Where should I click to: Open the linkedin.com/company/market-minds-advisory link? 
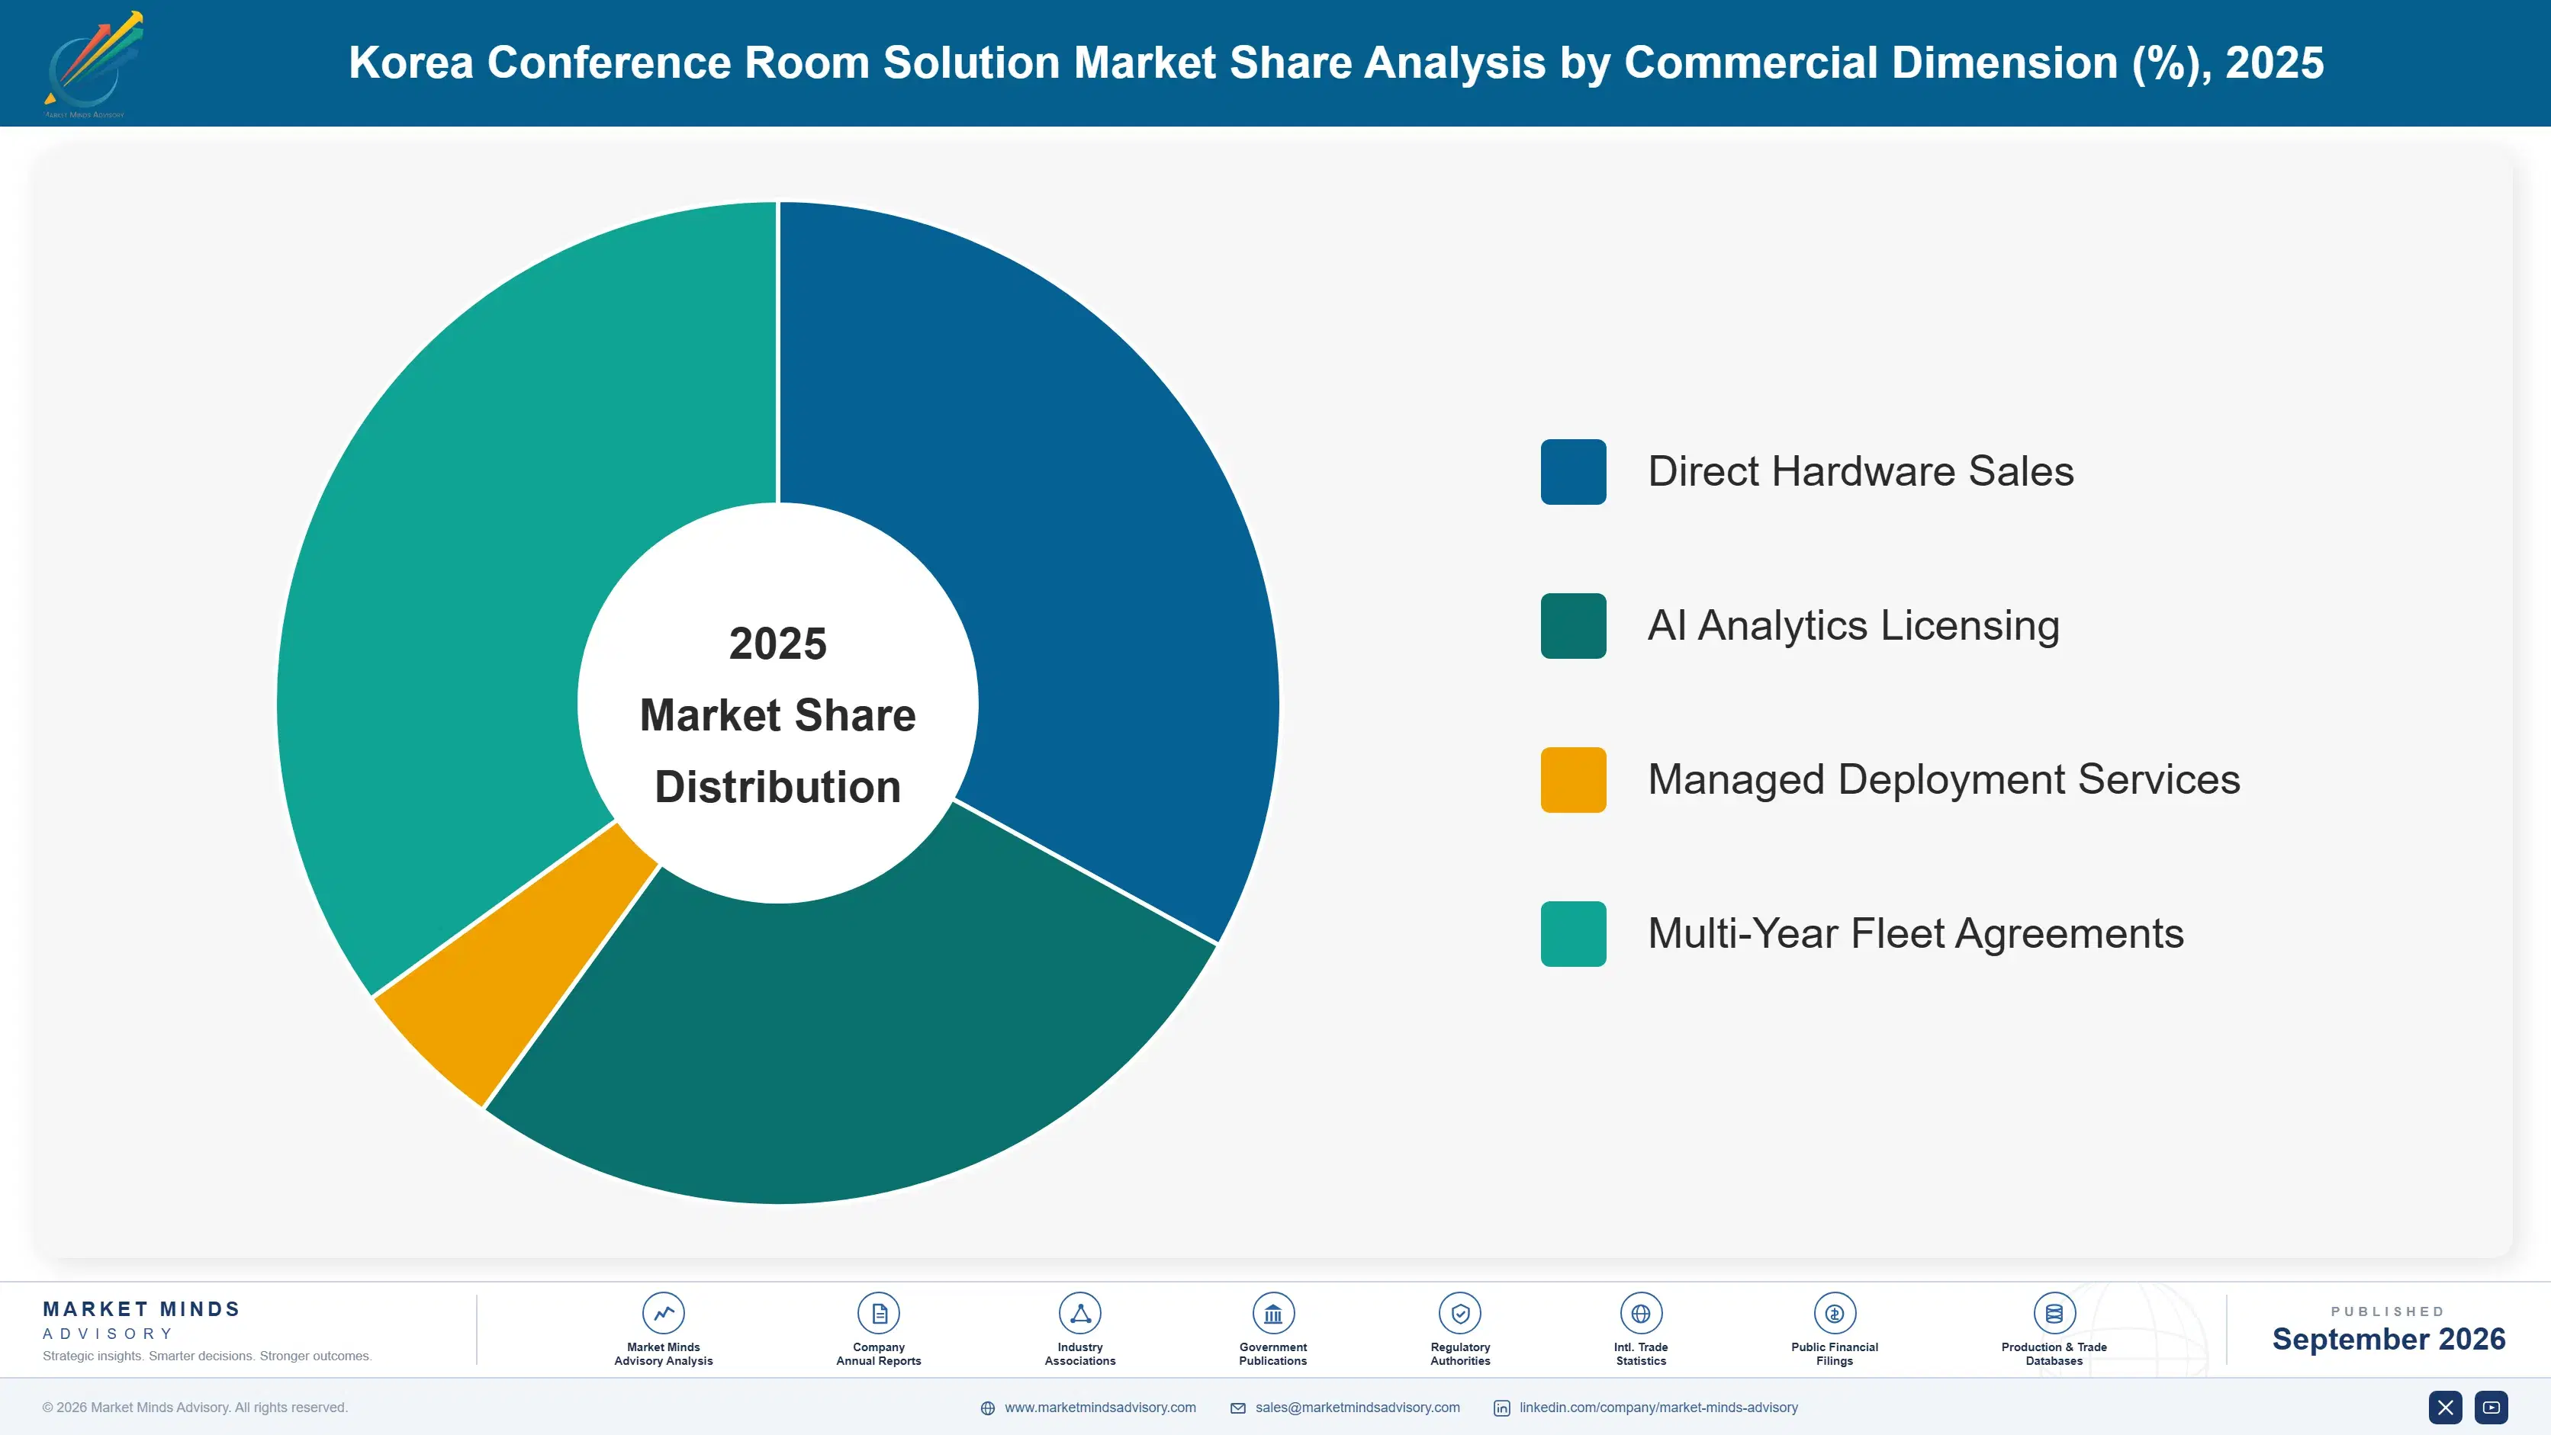coord(1658,1408)
